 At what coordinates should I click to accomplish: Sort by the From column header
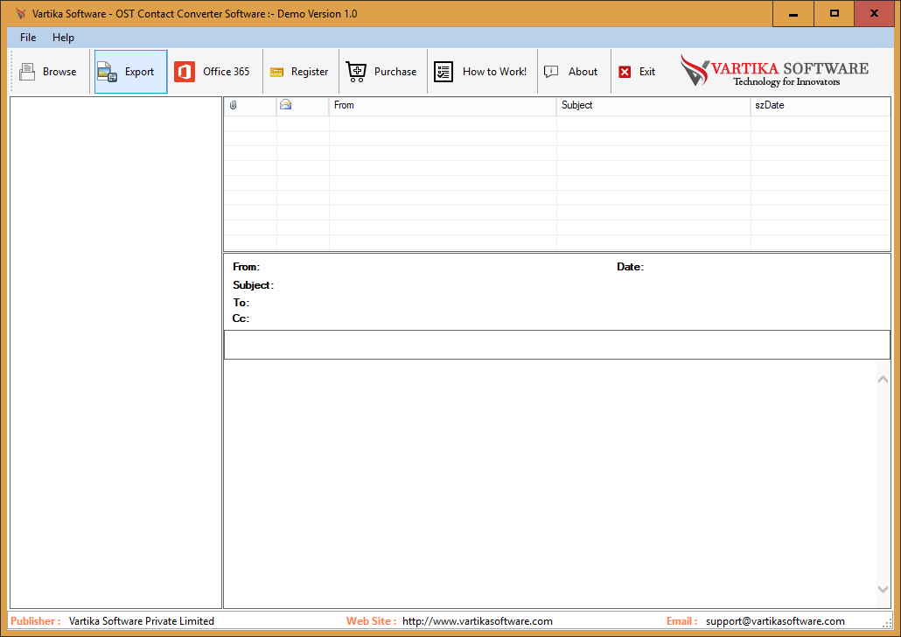click(443, 105)
